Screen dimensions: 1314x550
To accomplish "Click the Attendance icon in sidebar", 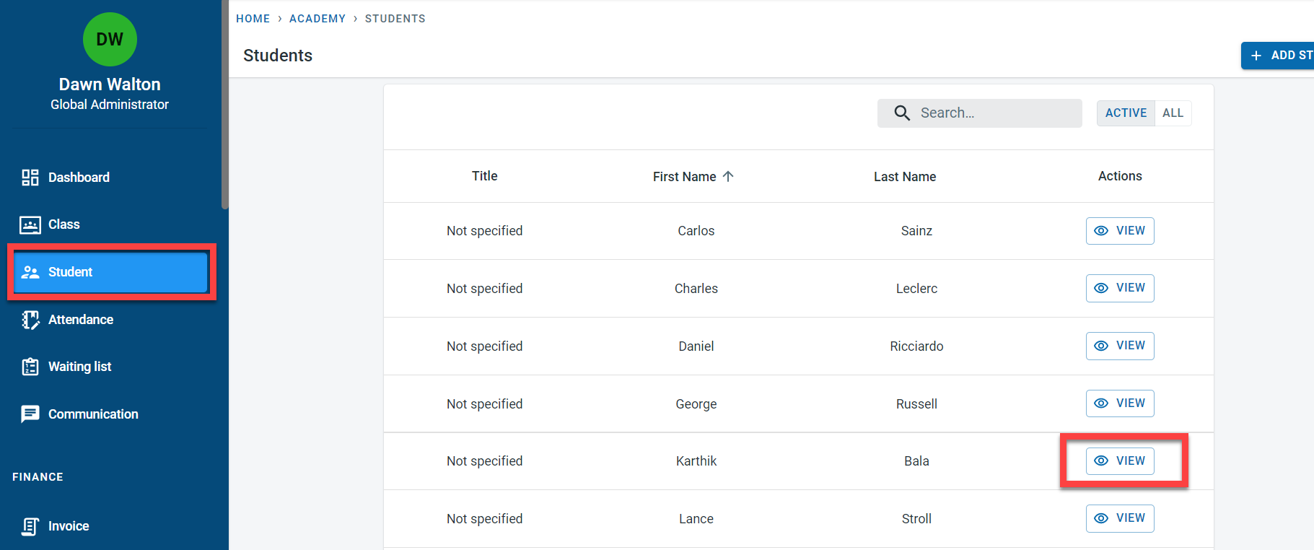I will coord(30,320).
